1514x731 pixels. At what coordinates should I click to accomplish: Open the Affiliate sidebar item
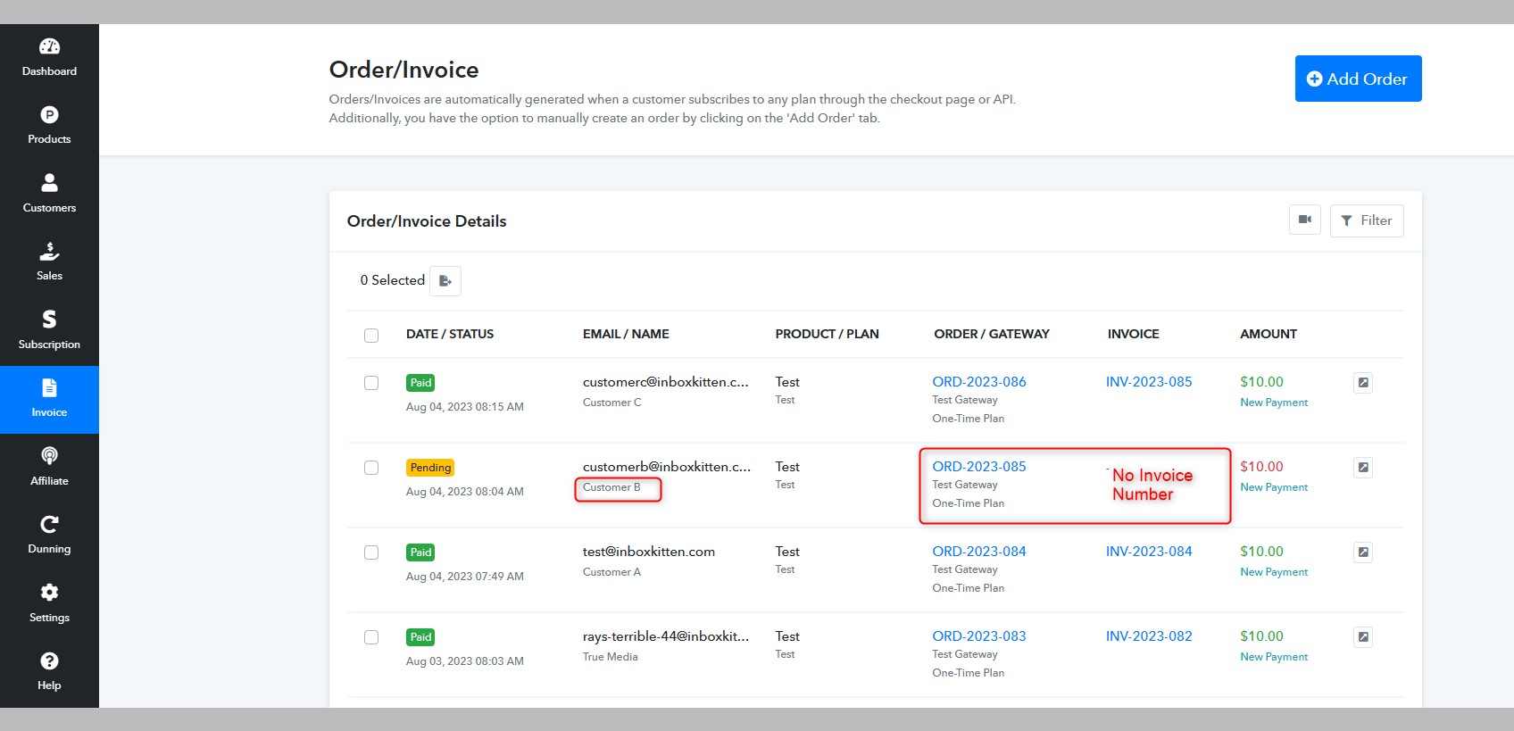coord(49,467)
